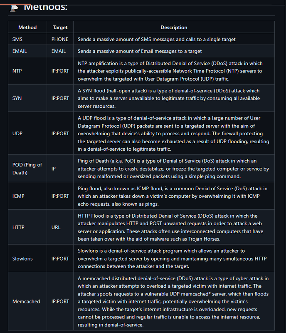
Task: Select the URL target cell
Action: [x=60, y=227]
